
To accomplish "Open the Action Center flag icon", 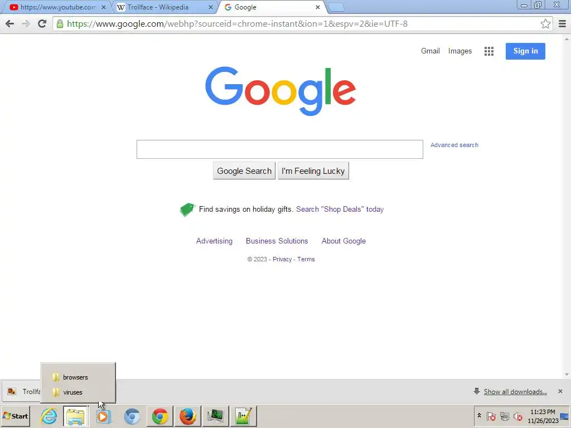I will (491, 416).
